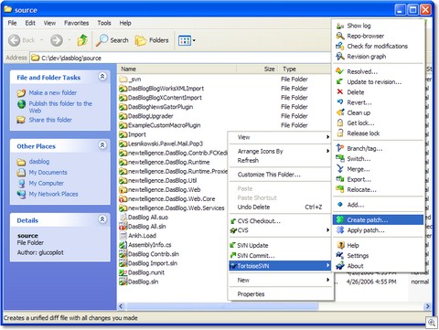Image resolution: width=439 pixels, height=330 pixels.
Task: Select Undo Delete in context menu
Action: click(x=280, y=207)
